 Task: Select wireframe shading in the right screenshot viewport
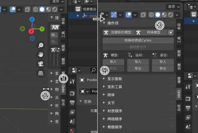coord(151,15)
